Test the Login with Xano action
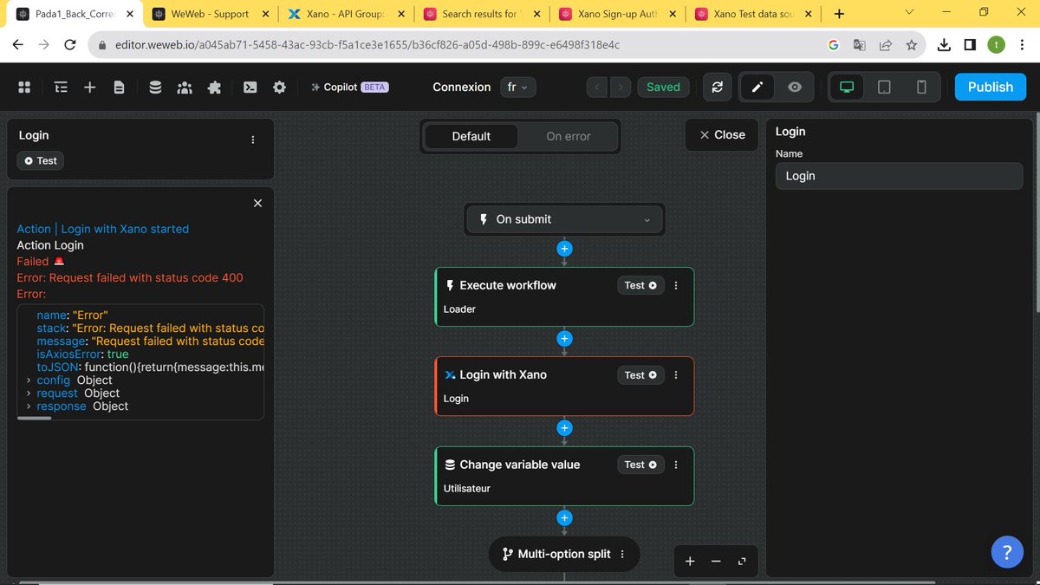Viewport: 1040px width, 585px height. pos(640,375)
